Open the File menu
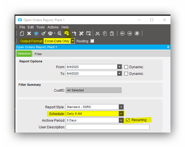 [22, 27]
